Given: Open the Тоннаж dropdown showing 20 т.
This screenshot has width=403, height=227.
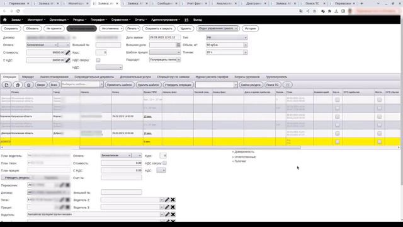Looking at the screenshot, I should click(227, 52).
